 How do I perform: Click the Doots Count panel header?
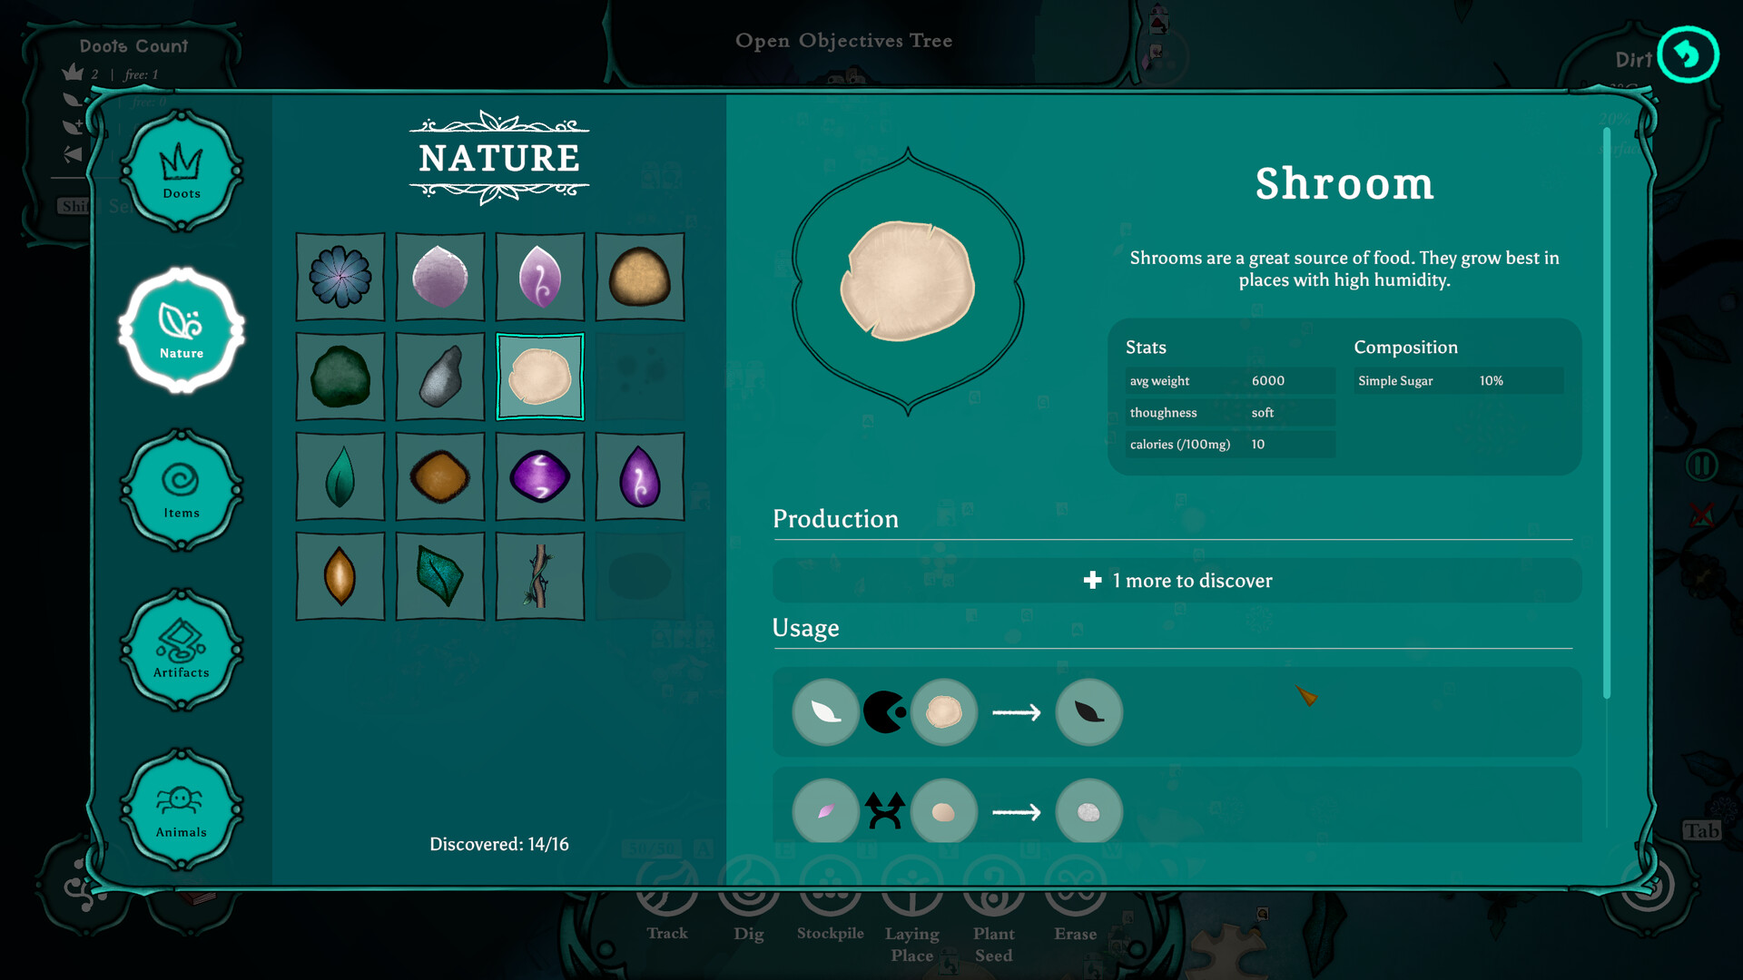133,46
